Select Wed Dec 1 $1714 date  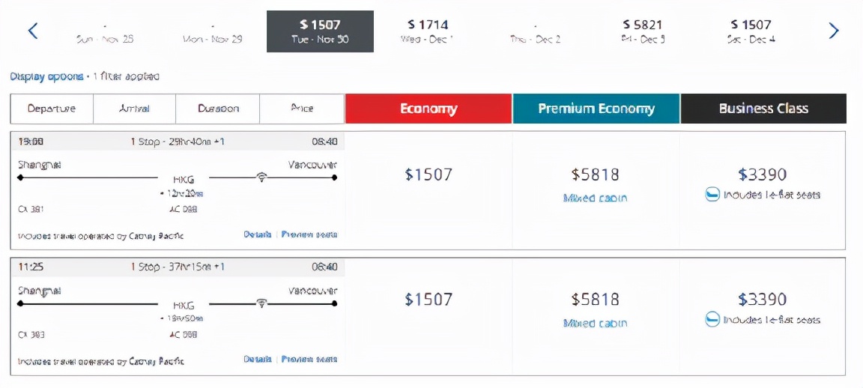(x=428, y=31)
